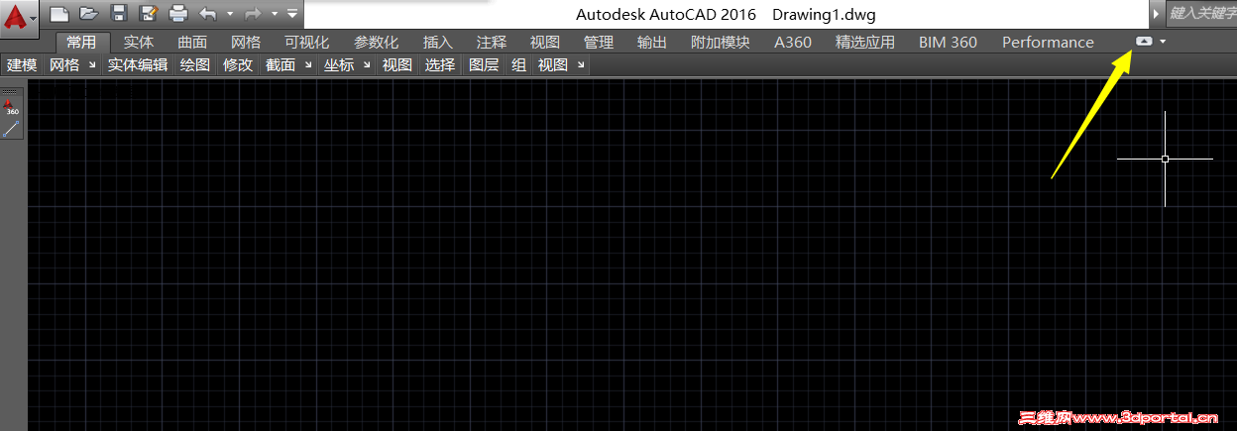Click the arrow beside the search box
Screen dimensions: 1237x431
(1156, 14)
